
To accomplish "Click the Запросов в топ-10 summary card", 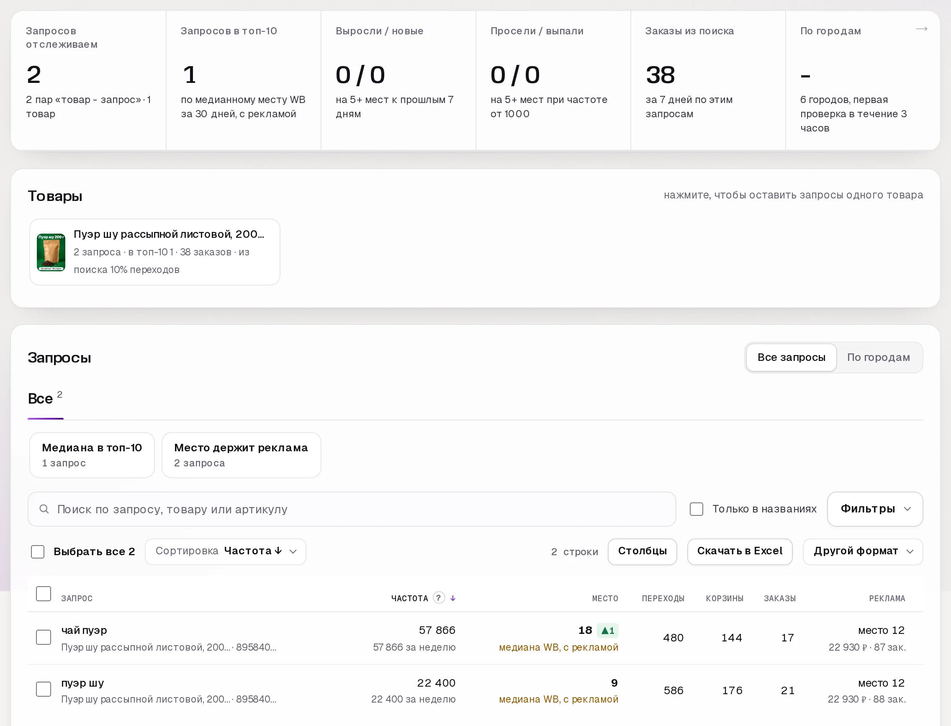I will coord(243,80).
